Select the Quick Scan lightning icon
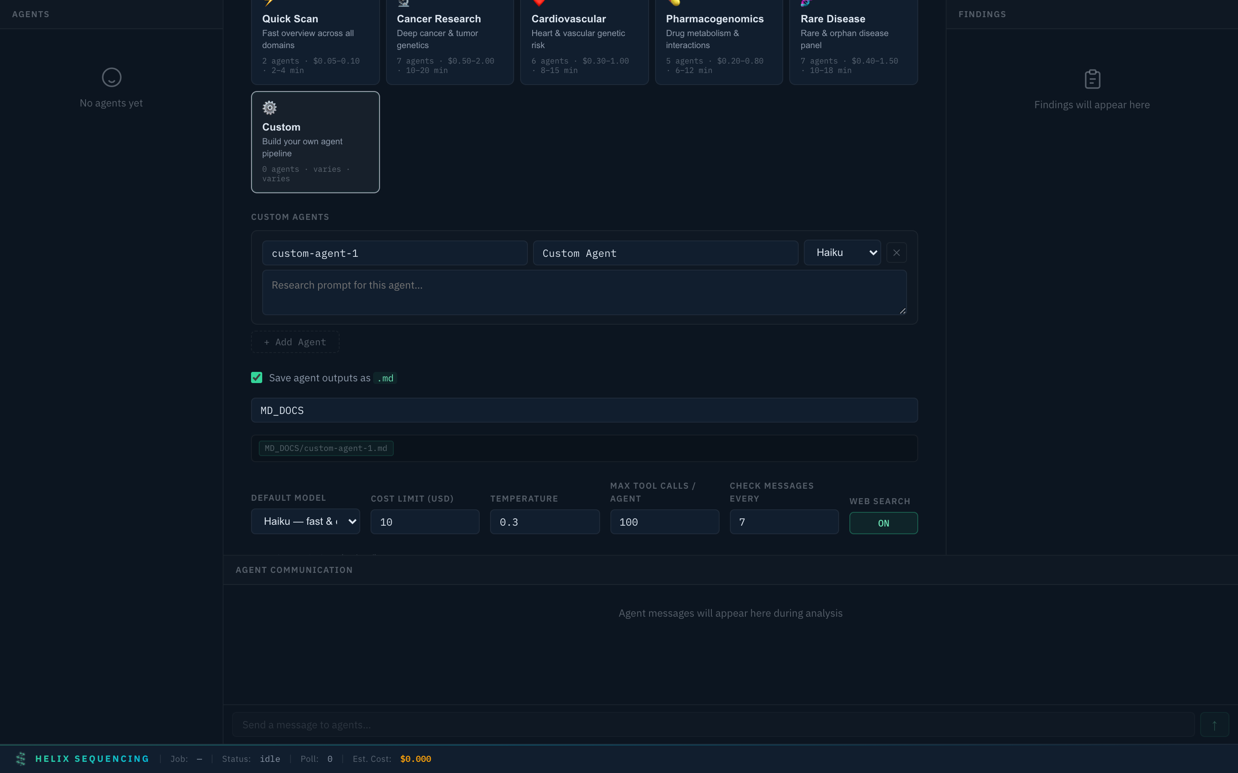The width and height of the screenshot is (1238, 773). (269, 3)
